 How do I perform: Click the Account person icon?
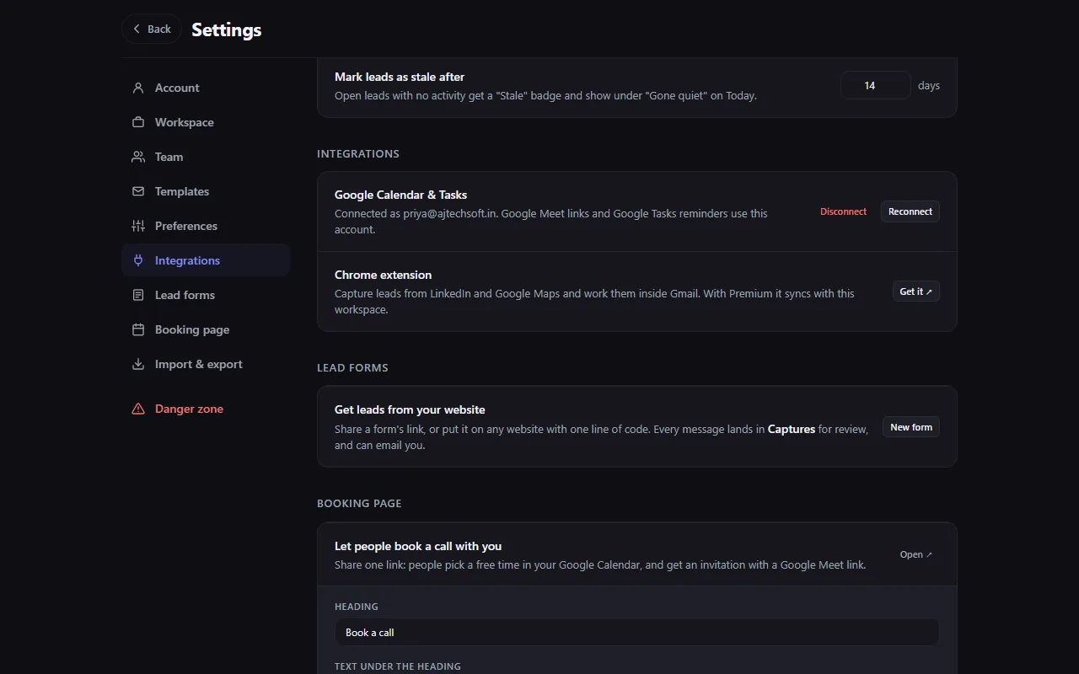coord(138,88)
